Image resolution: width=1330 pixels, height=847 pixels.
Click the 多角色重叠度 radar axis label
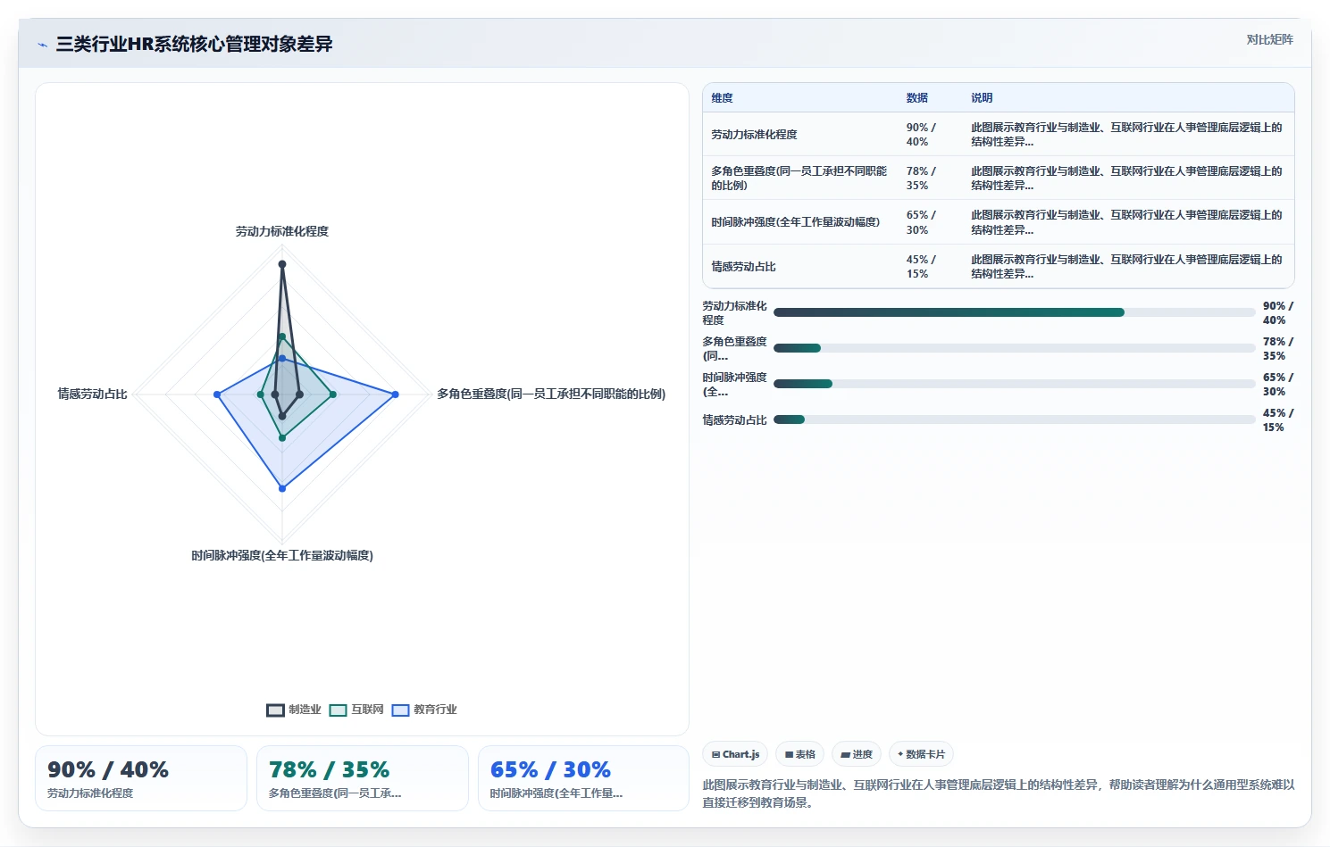(551, 394)
